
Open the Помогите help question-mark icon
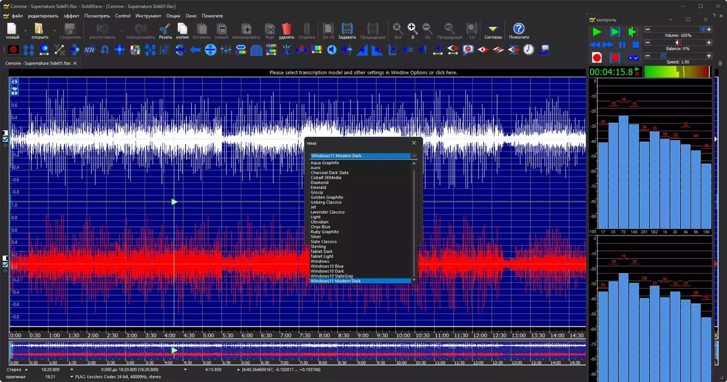(x=519, y=31)
